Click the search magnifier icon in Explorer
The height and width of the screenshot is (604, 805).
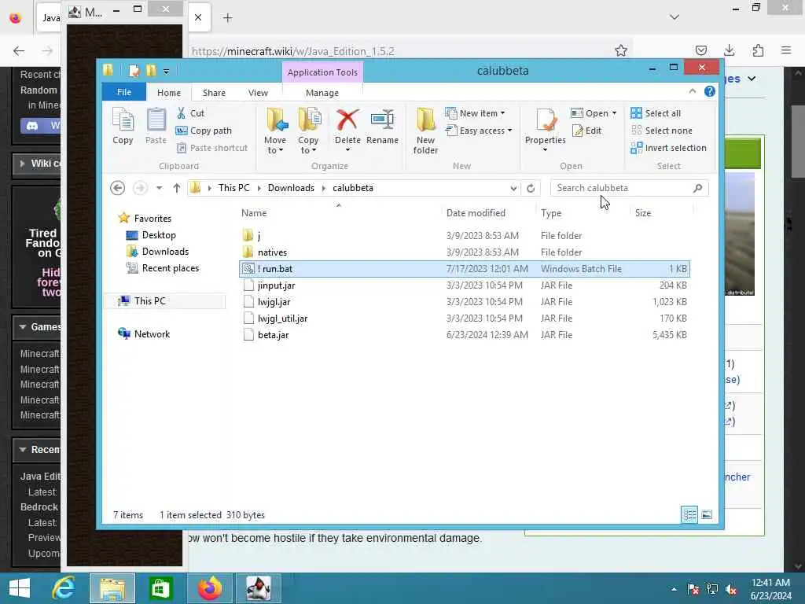(697, 188)
